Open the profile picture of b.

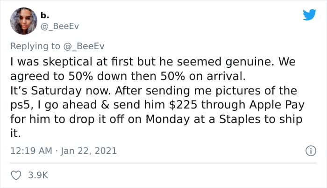coord(23,21)
